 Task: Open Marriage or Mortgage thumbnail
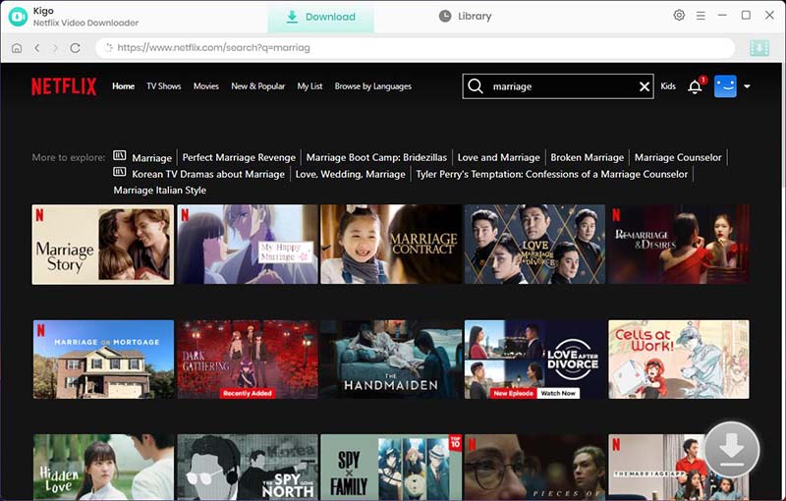[103, 360]
